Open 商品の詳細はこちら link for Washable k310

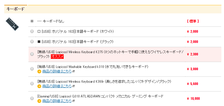(57, 71)
